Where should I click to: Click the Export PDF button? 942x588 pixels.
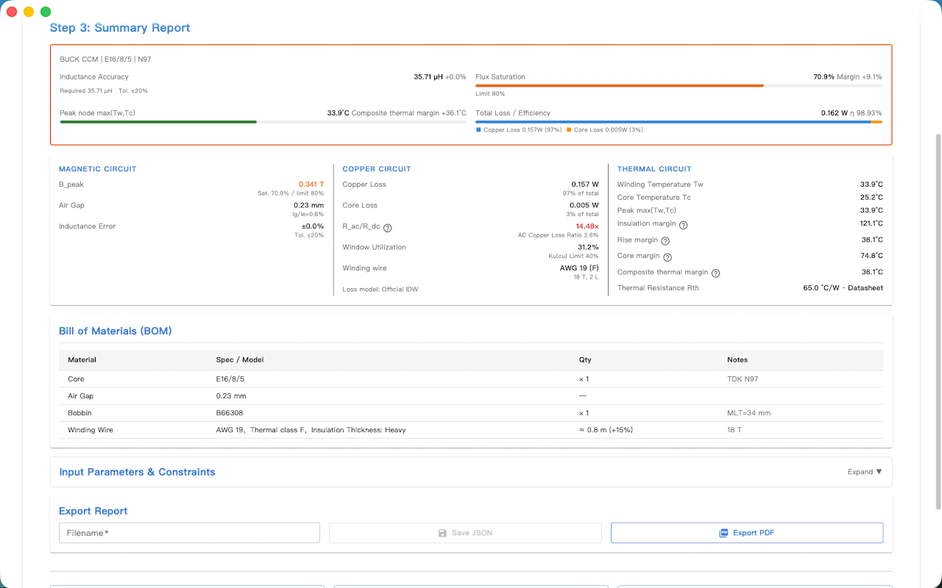coord(747,533)
